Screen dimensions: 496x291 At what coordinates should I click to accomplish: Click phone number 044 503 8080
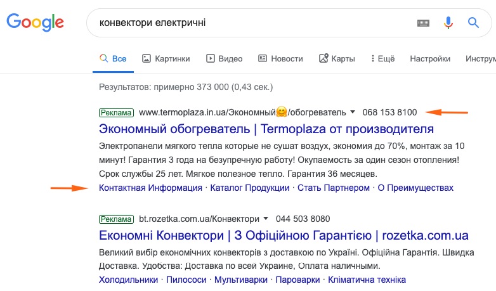(x=303, y=219)
